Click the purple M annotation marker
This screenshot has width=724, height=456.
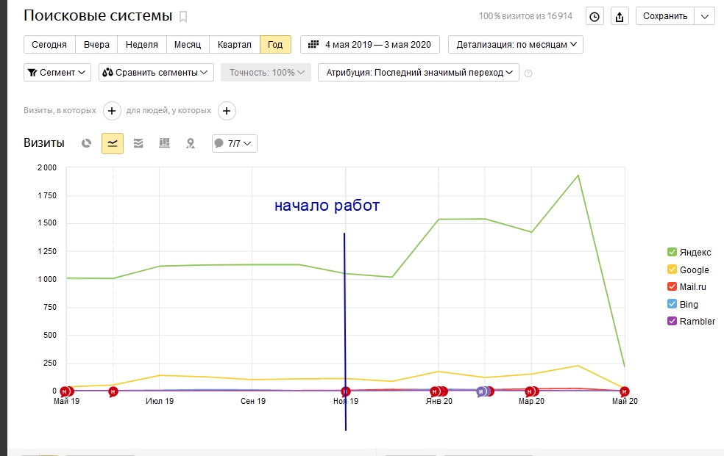click(x=480, y=391)
